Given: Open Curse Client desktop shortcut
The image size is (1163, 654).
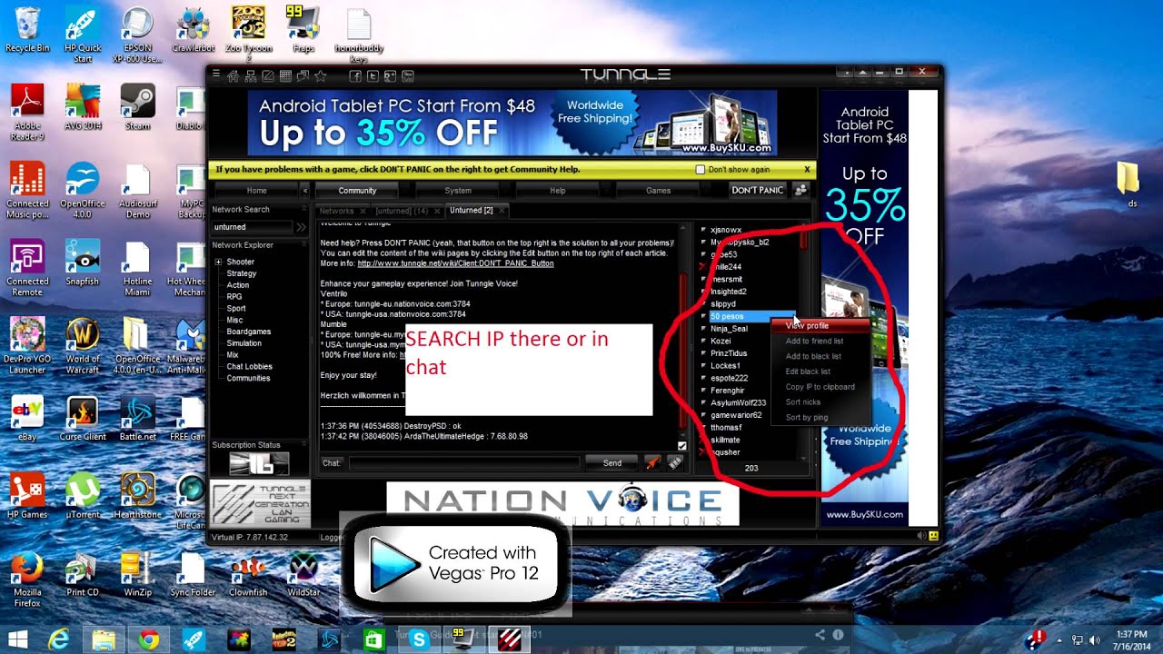Looking at the screenshot, I should click(x=83, y=418).
